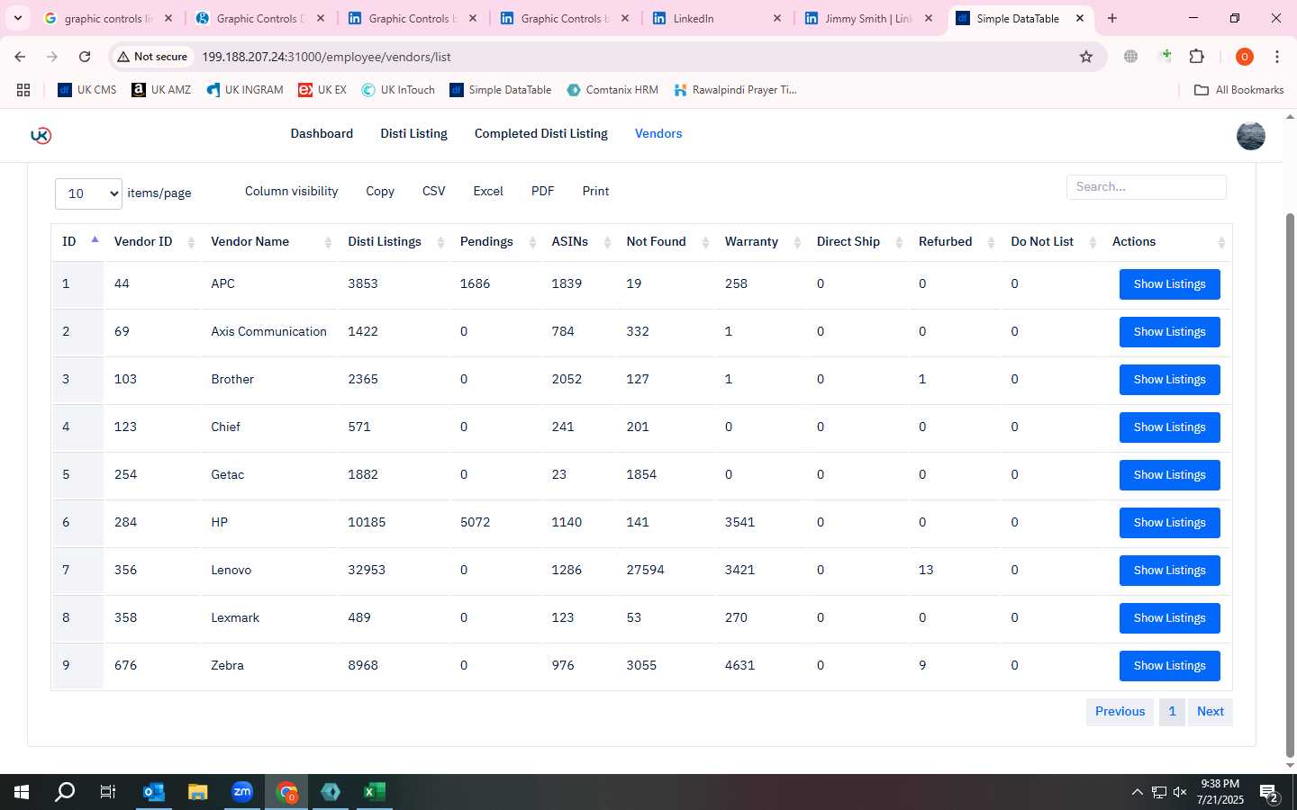The image size is (1297, 810).
Task: Close the Jimmy Smith LinkedIn tab
Action: (929, 18)
